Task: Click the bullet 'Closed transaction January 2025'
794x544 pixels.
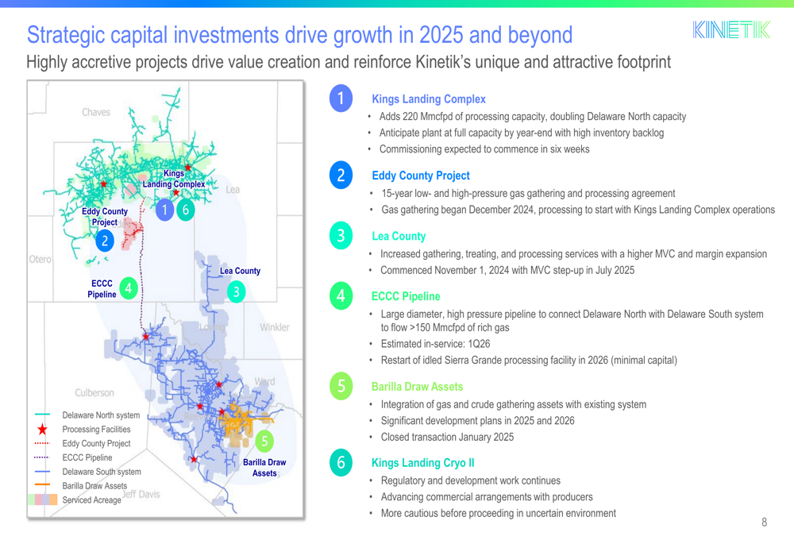Action: click(x=447, y=437)
